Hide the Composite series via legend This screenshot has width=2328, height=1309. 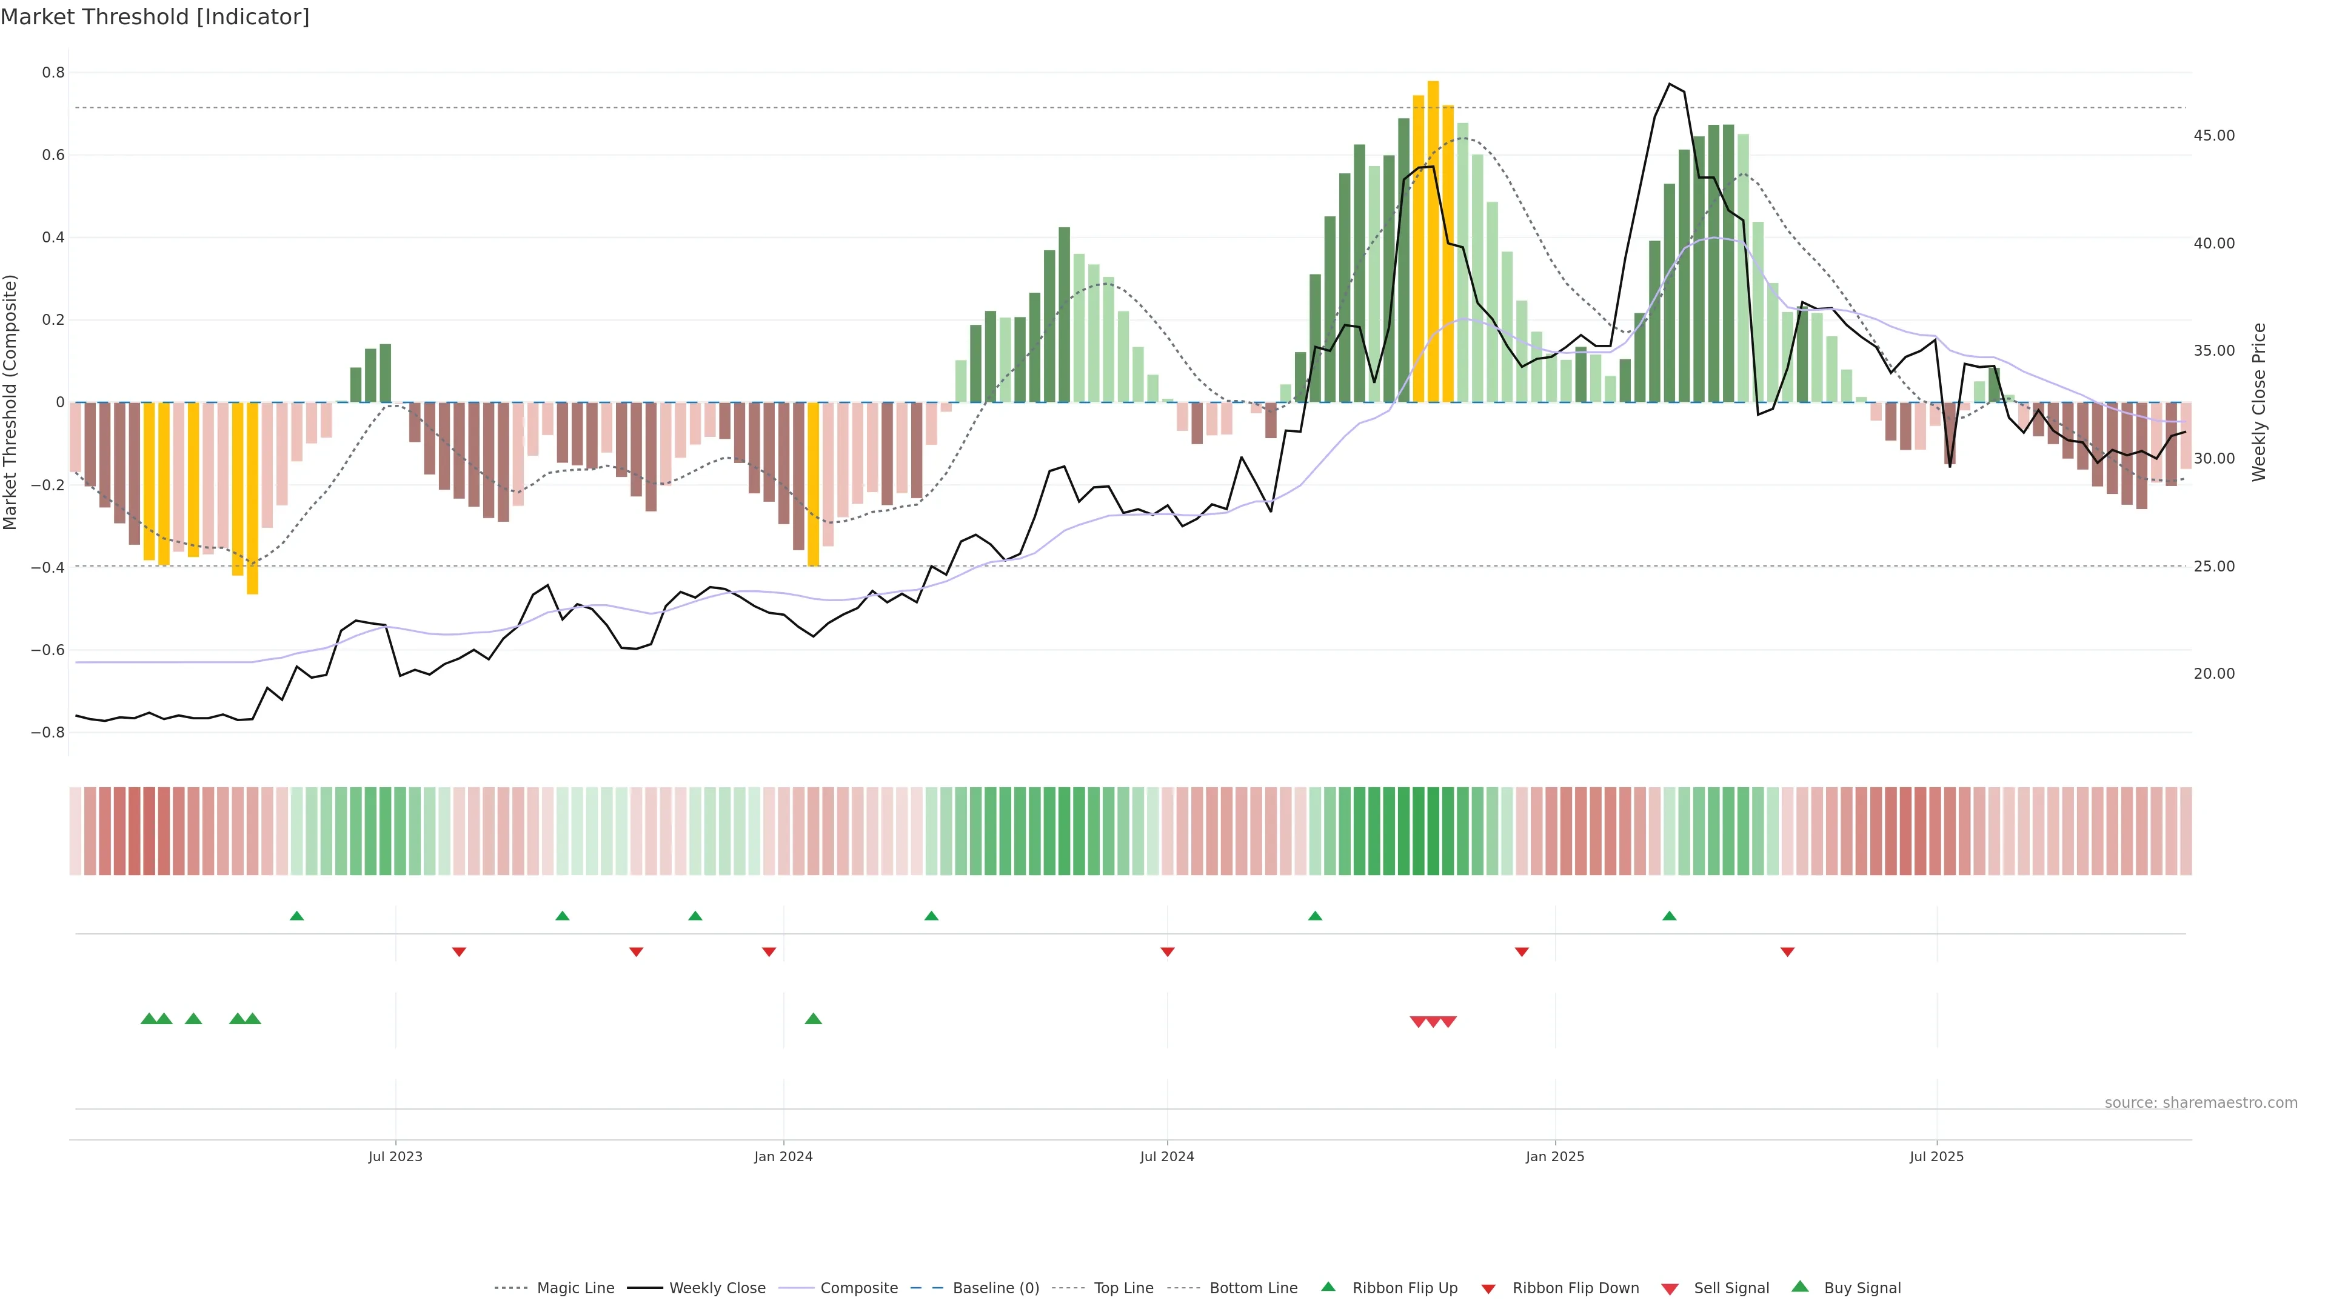pyautogui.click(x=858, y=1288)
